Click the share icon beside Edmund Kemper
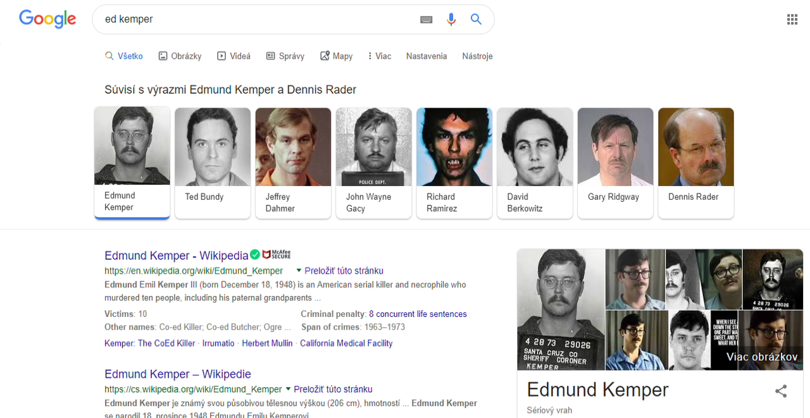Viewport: 810px width, 418px height. pos(781,391)
